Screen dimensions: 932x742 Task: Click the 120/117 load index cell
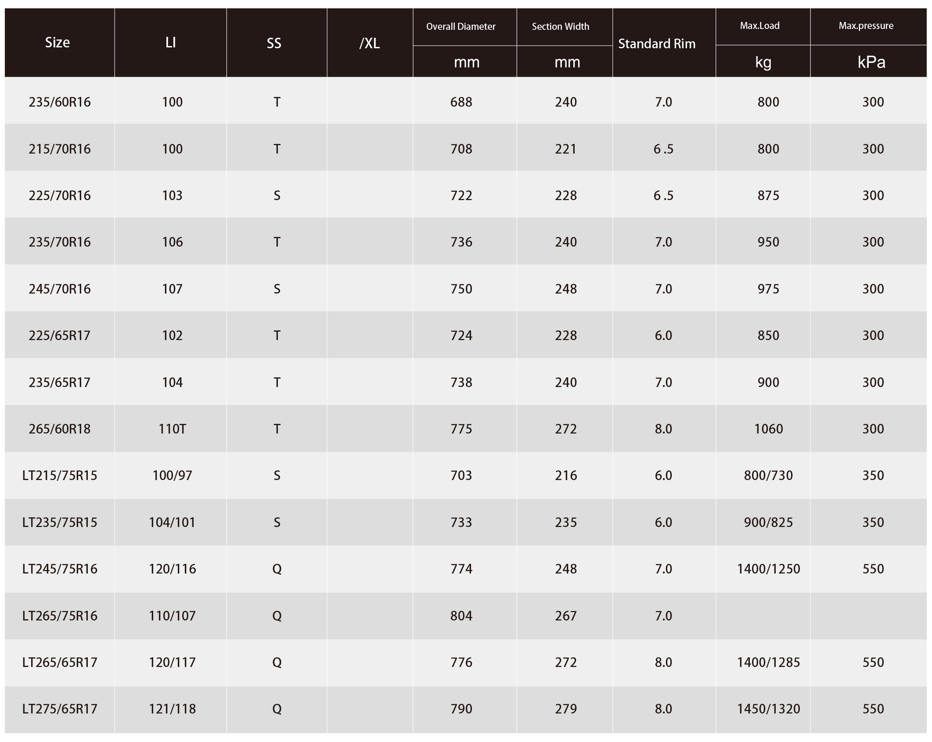[x=172, y=662]
